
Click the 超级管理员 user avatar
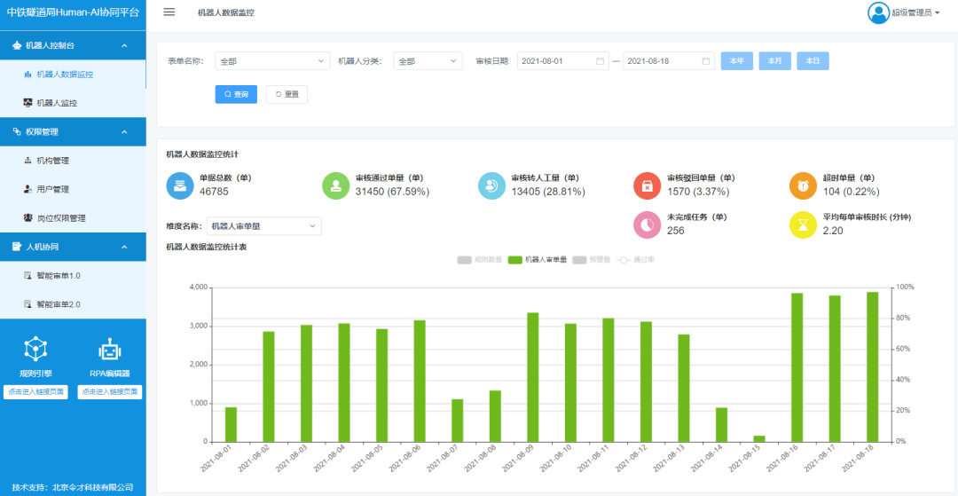(x=878, y=12)
